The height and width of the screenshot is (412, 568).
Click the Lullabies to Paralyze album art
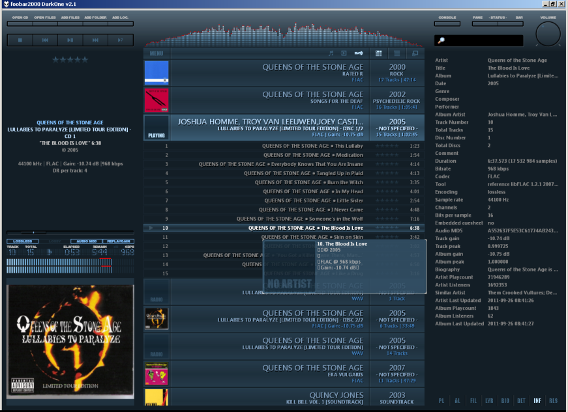point(70,342)
